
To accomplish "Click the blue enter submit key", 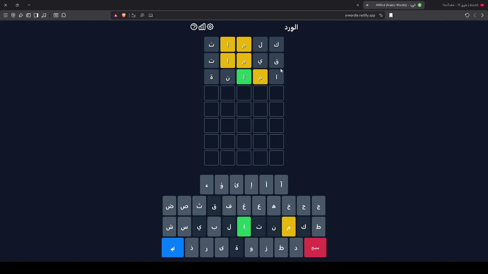I will (173, 248).
